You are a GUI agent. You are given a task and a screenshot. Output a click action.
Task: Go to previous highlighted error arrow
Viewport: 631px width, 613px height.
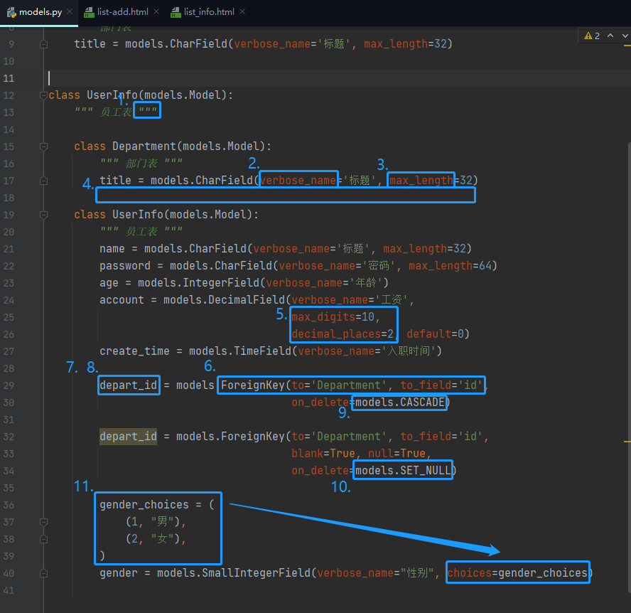(x=610, y=36)
